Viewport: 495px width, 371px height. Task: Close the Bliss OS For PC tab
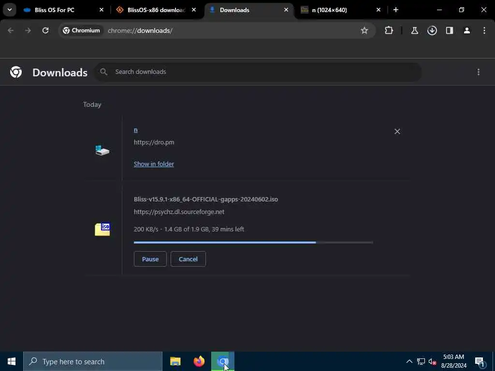[x=102, y=10]
